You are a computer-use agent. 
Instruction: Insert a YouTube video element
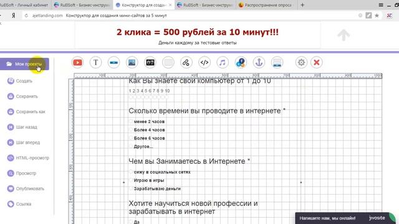(77, 62)
